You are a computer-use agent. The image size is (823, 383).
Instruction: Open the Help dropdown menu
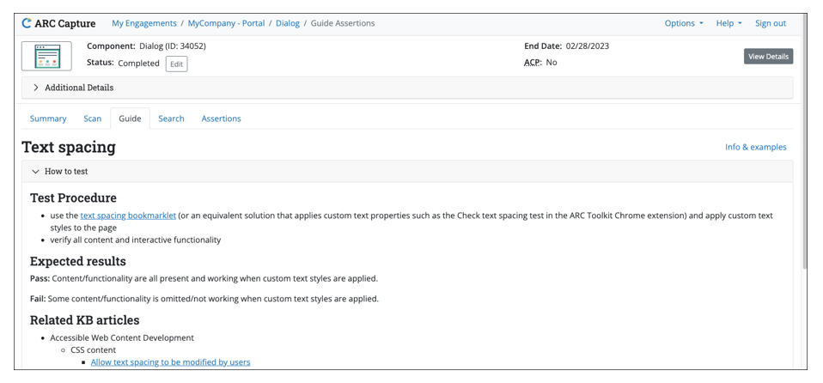pos(729,23)
